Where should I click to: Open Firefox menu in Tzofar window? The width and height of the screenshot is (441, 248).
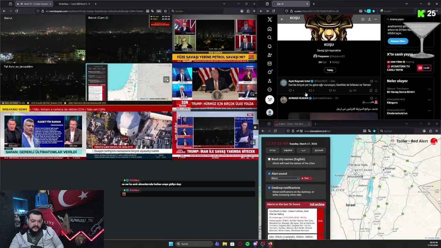(437, 131)
